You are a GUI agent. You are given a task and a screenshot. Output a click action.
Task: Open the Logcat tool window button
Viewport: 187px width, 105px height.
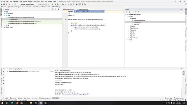click(27, 98)
